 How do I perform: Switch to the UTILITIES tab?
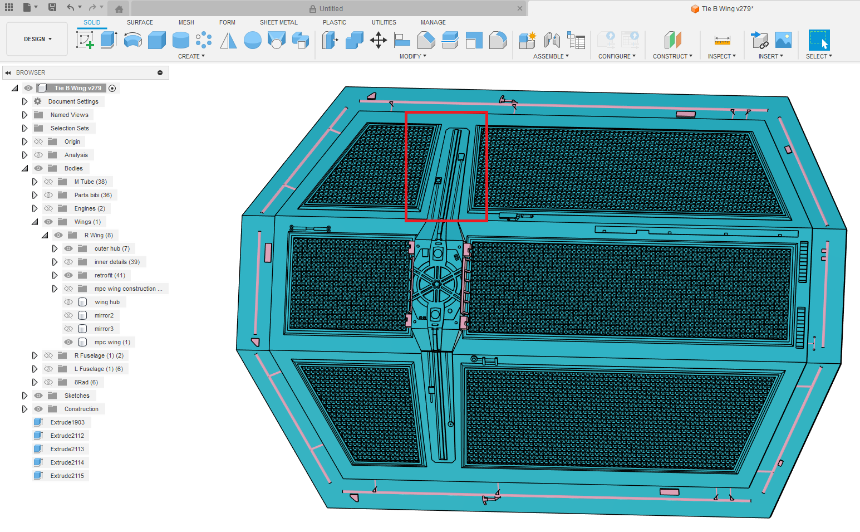[x=384, y=22]
